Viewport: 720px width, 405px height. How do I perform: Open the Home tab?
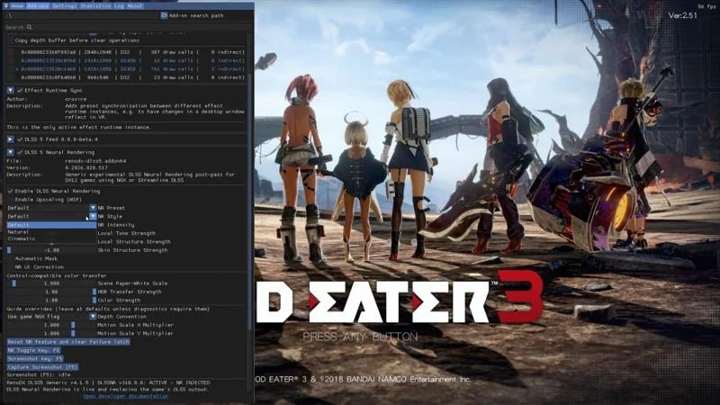17,6
